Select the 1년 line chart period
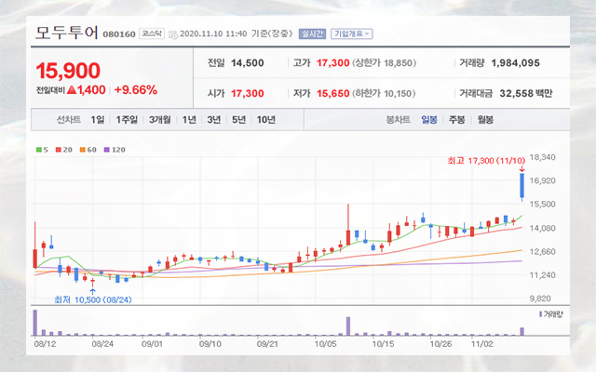Image resolution: width=596 pixels, height=372 pixels. point(189,120)
